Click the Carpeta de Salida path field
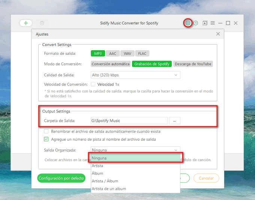The image size is (255, 200). 129,121
